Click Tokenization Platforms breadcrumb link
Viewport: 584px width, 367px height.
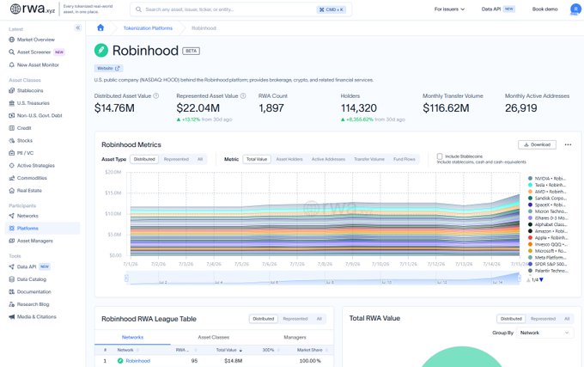(x=148, y=28)
